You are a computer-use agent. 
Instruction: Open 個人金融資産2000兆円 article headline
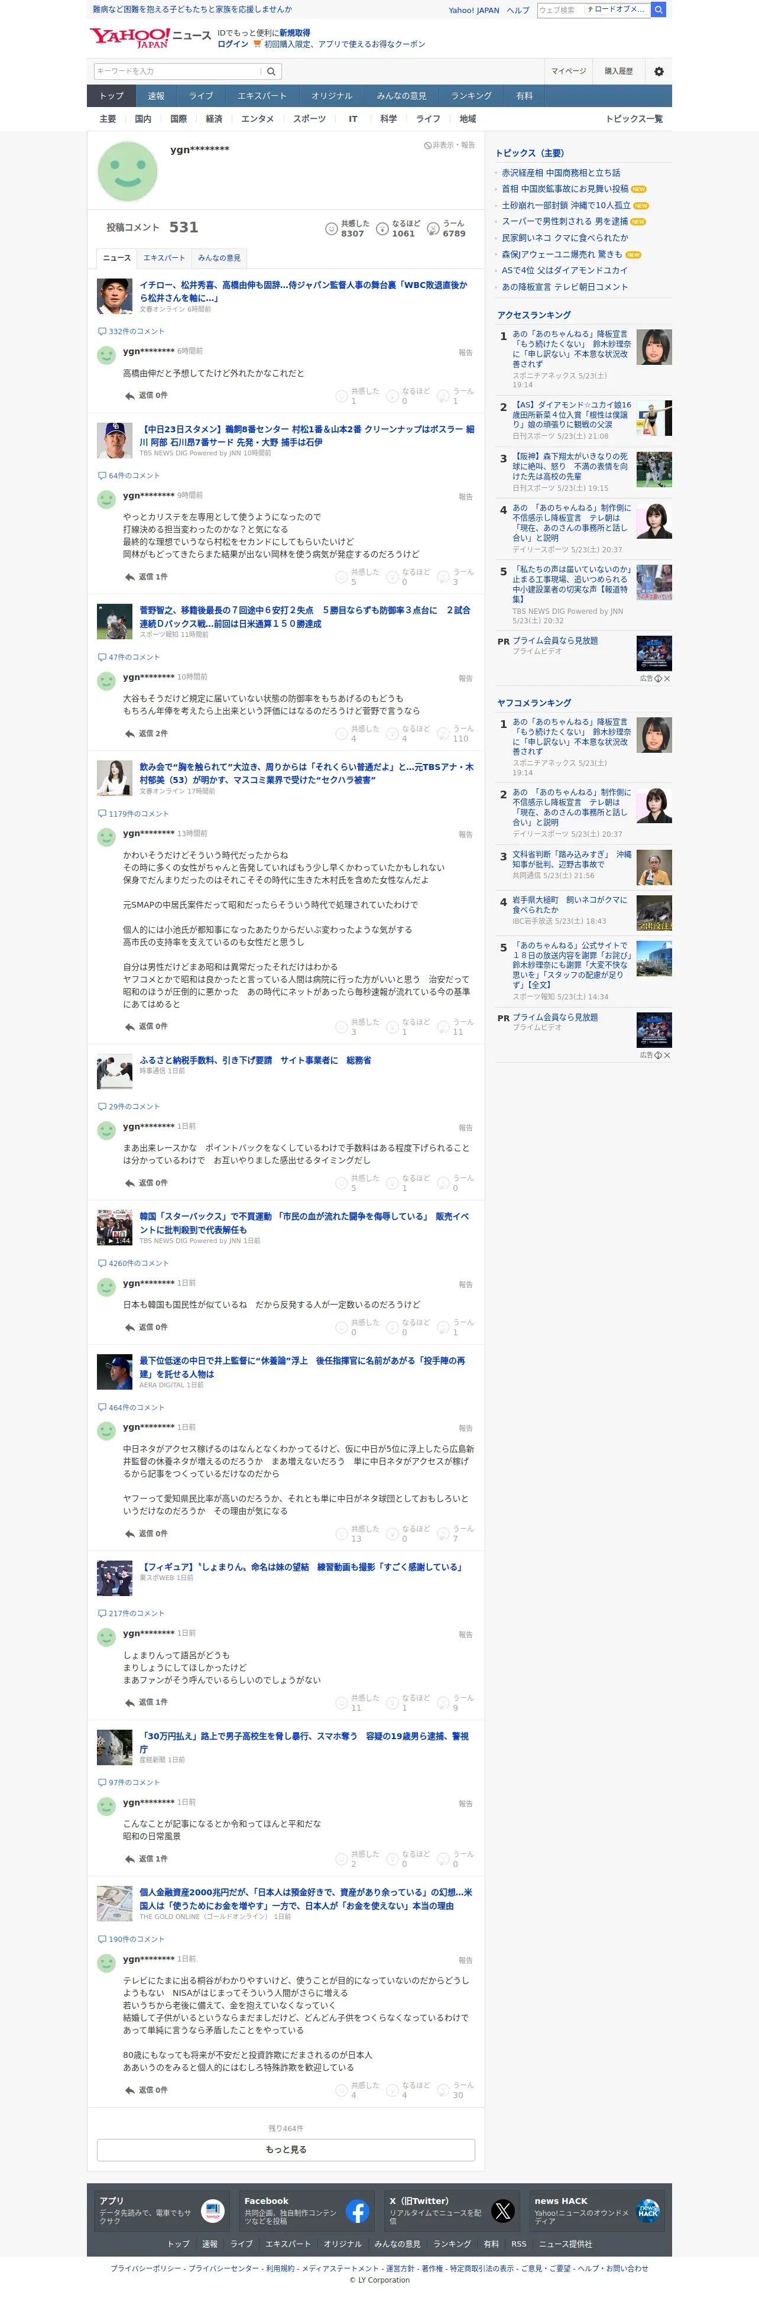306,1898
